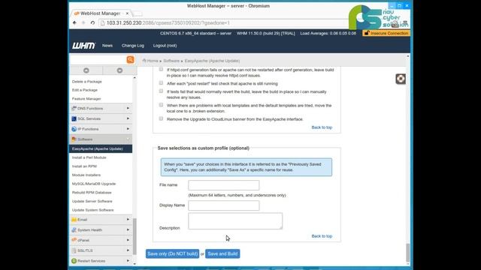Screen dimensions: 481x270
Task: Click the System Health icon
Action: [x=74, y=230]
